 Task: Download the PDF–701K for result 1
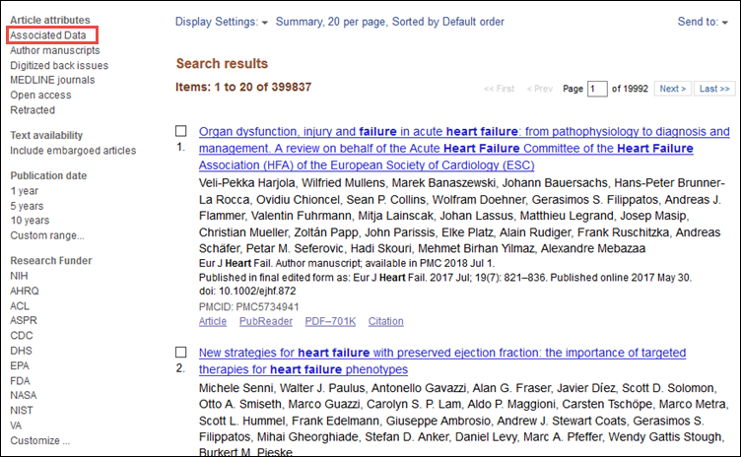point(330,321)
